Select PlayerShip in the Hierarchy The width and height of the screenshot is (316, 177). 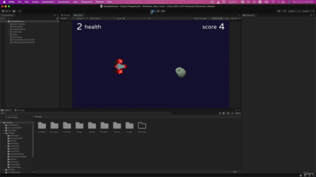coord(18,27)
